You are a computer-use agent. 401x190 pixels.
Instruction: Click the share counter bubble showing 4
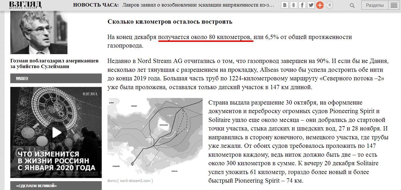(x=330, y=5)
